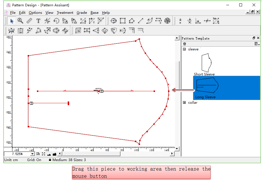This screenshot has height=183, width=266.
Task: Open the Pattern Template options dropdown
Action: tap(257, 44)
